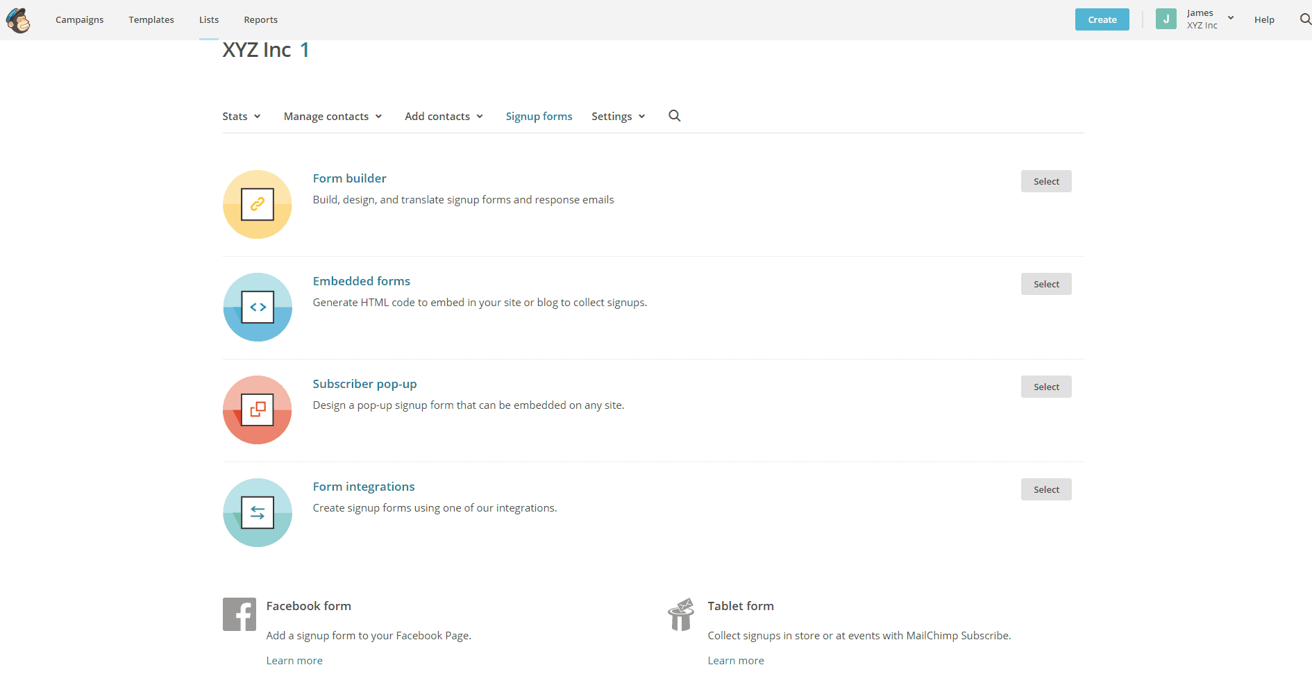Expand the Add contacts dropdown
Image resolution: width=1312 pixels, height=674 pixels.
[x=444, y=117]
